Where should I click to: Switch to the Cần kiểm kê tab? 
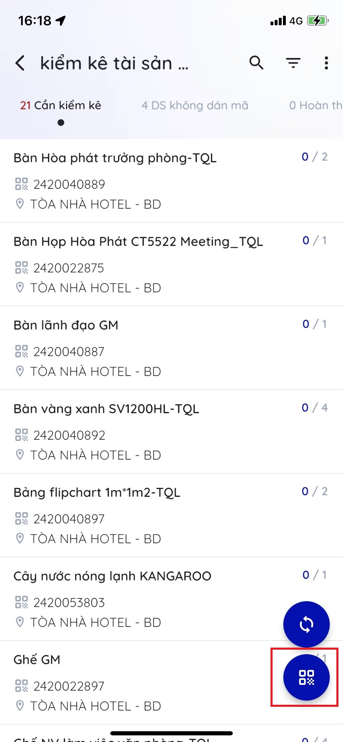(61, 106)
